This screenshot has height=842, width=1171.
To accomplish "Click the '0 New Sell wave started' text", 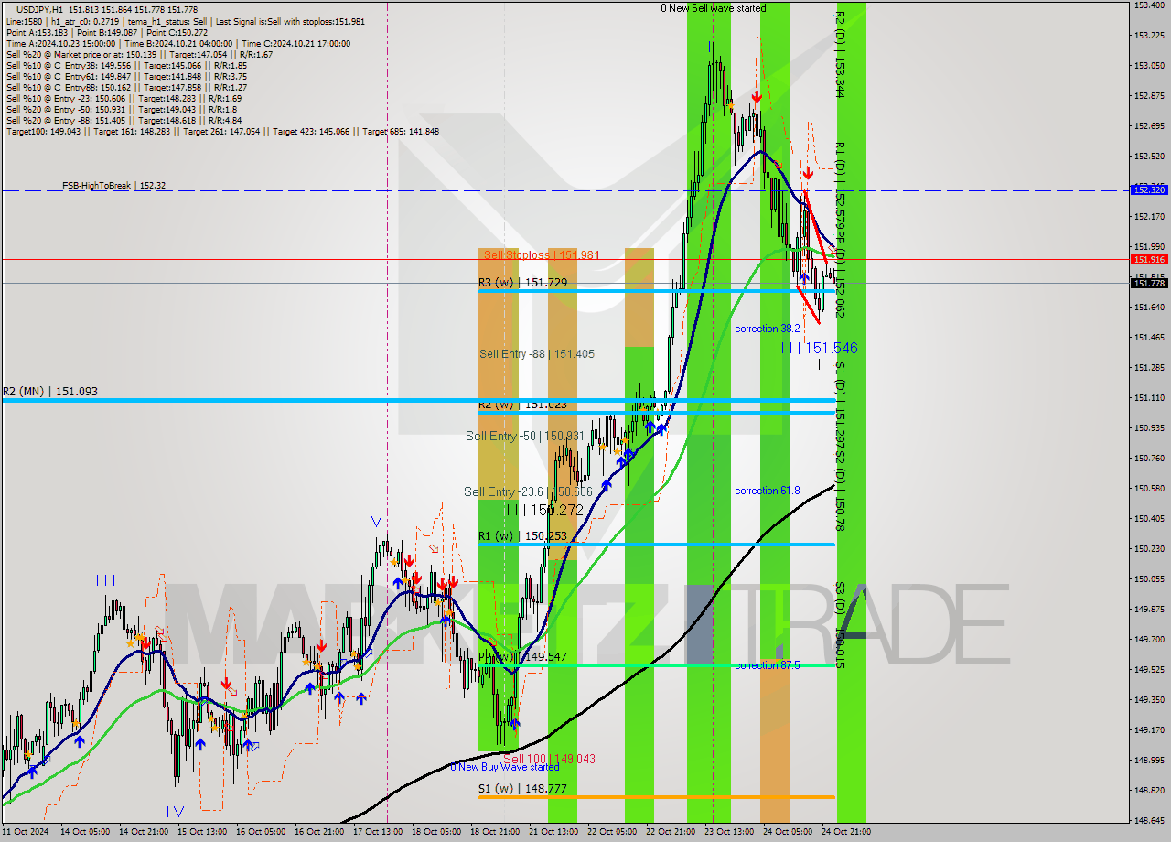I will click(x=714, y=8).
